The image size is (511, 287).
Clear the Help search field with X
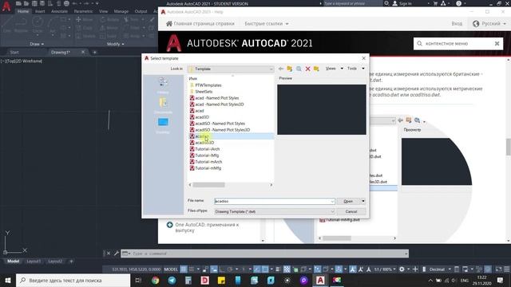tap(497, 44)
